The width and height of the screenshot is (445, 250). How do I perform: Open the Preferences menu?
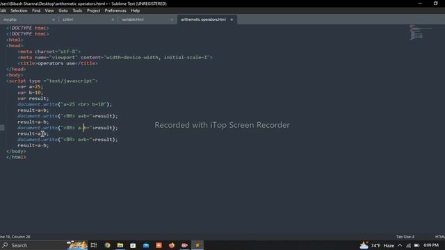pyautogui.click(x=115, y=10)
